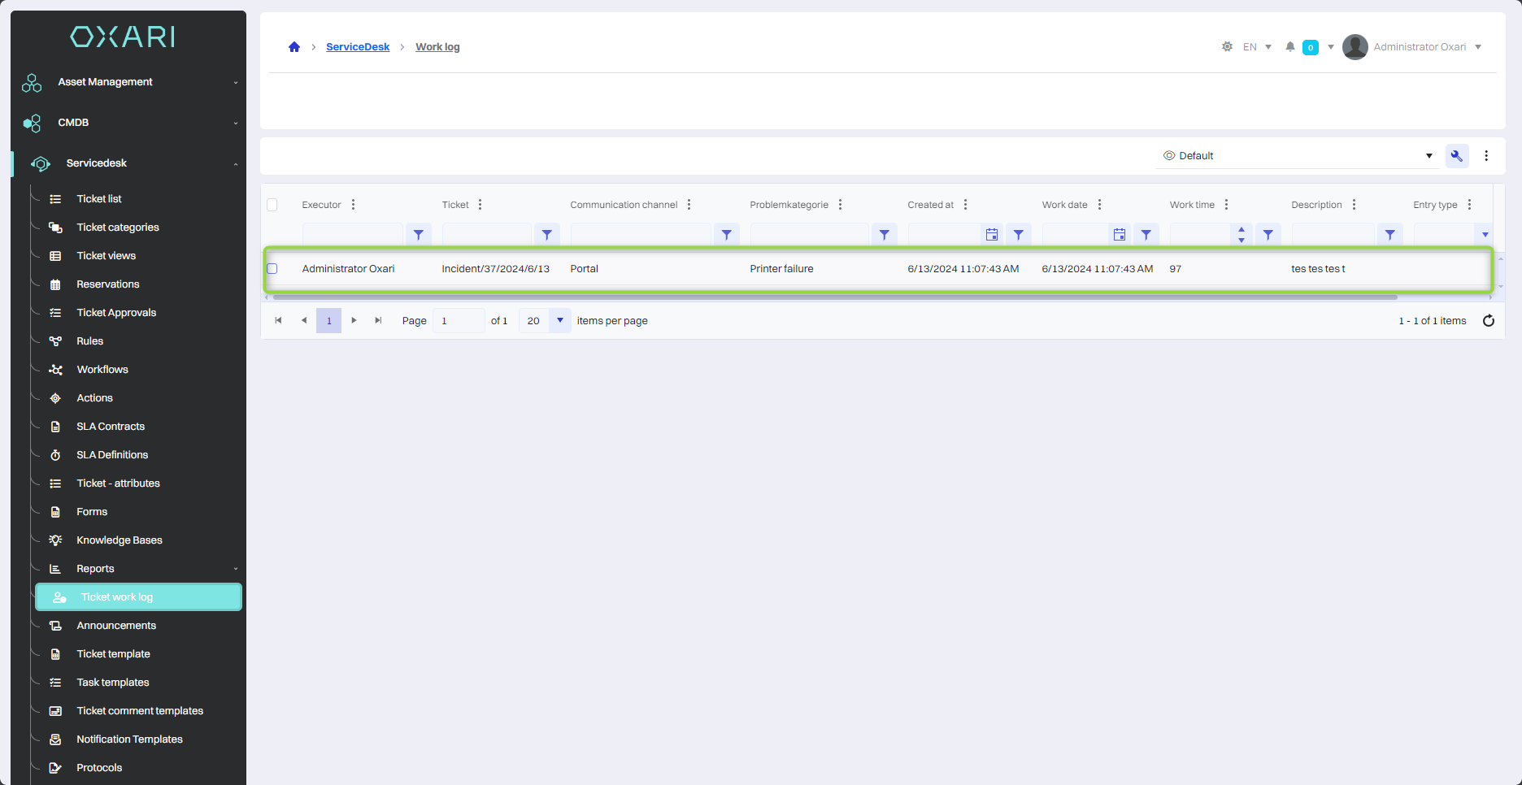Viewport: 1522px width, 785px height.
Task: Open three-dot menu of Ticket column
Action: coord(481,205)
